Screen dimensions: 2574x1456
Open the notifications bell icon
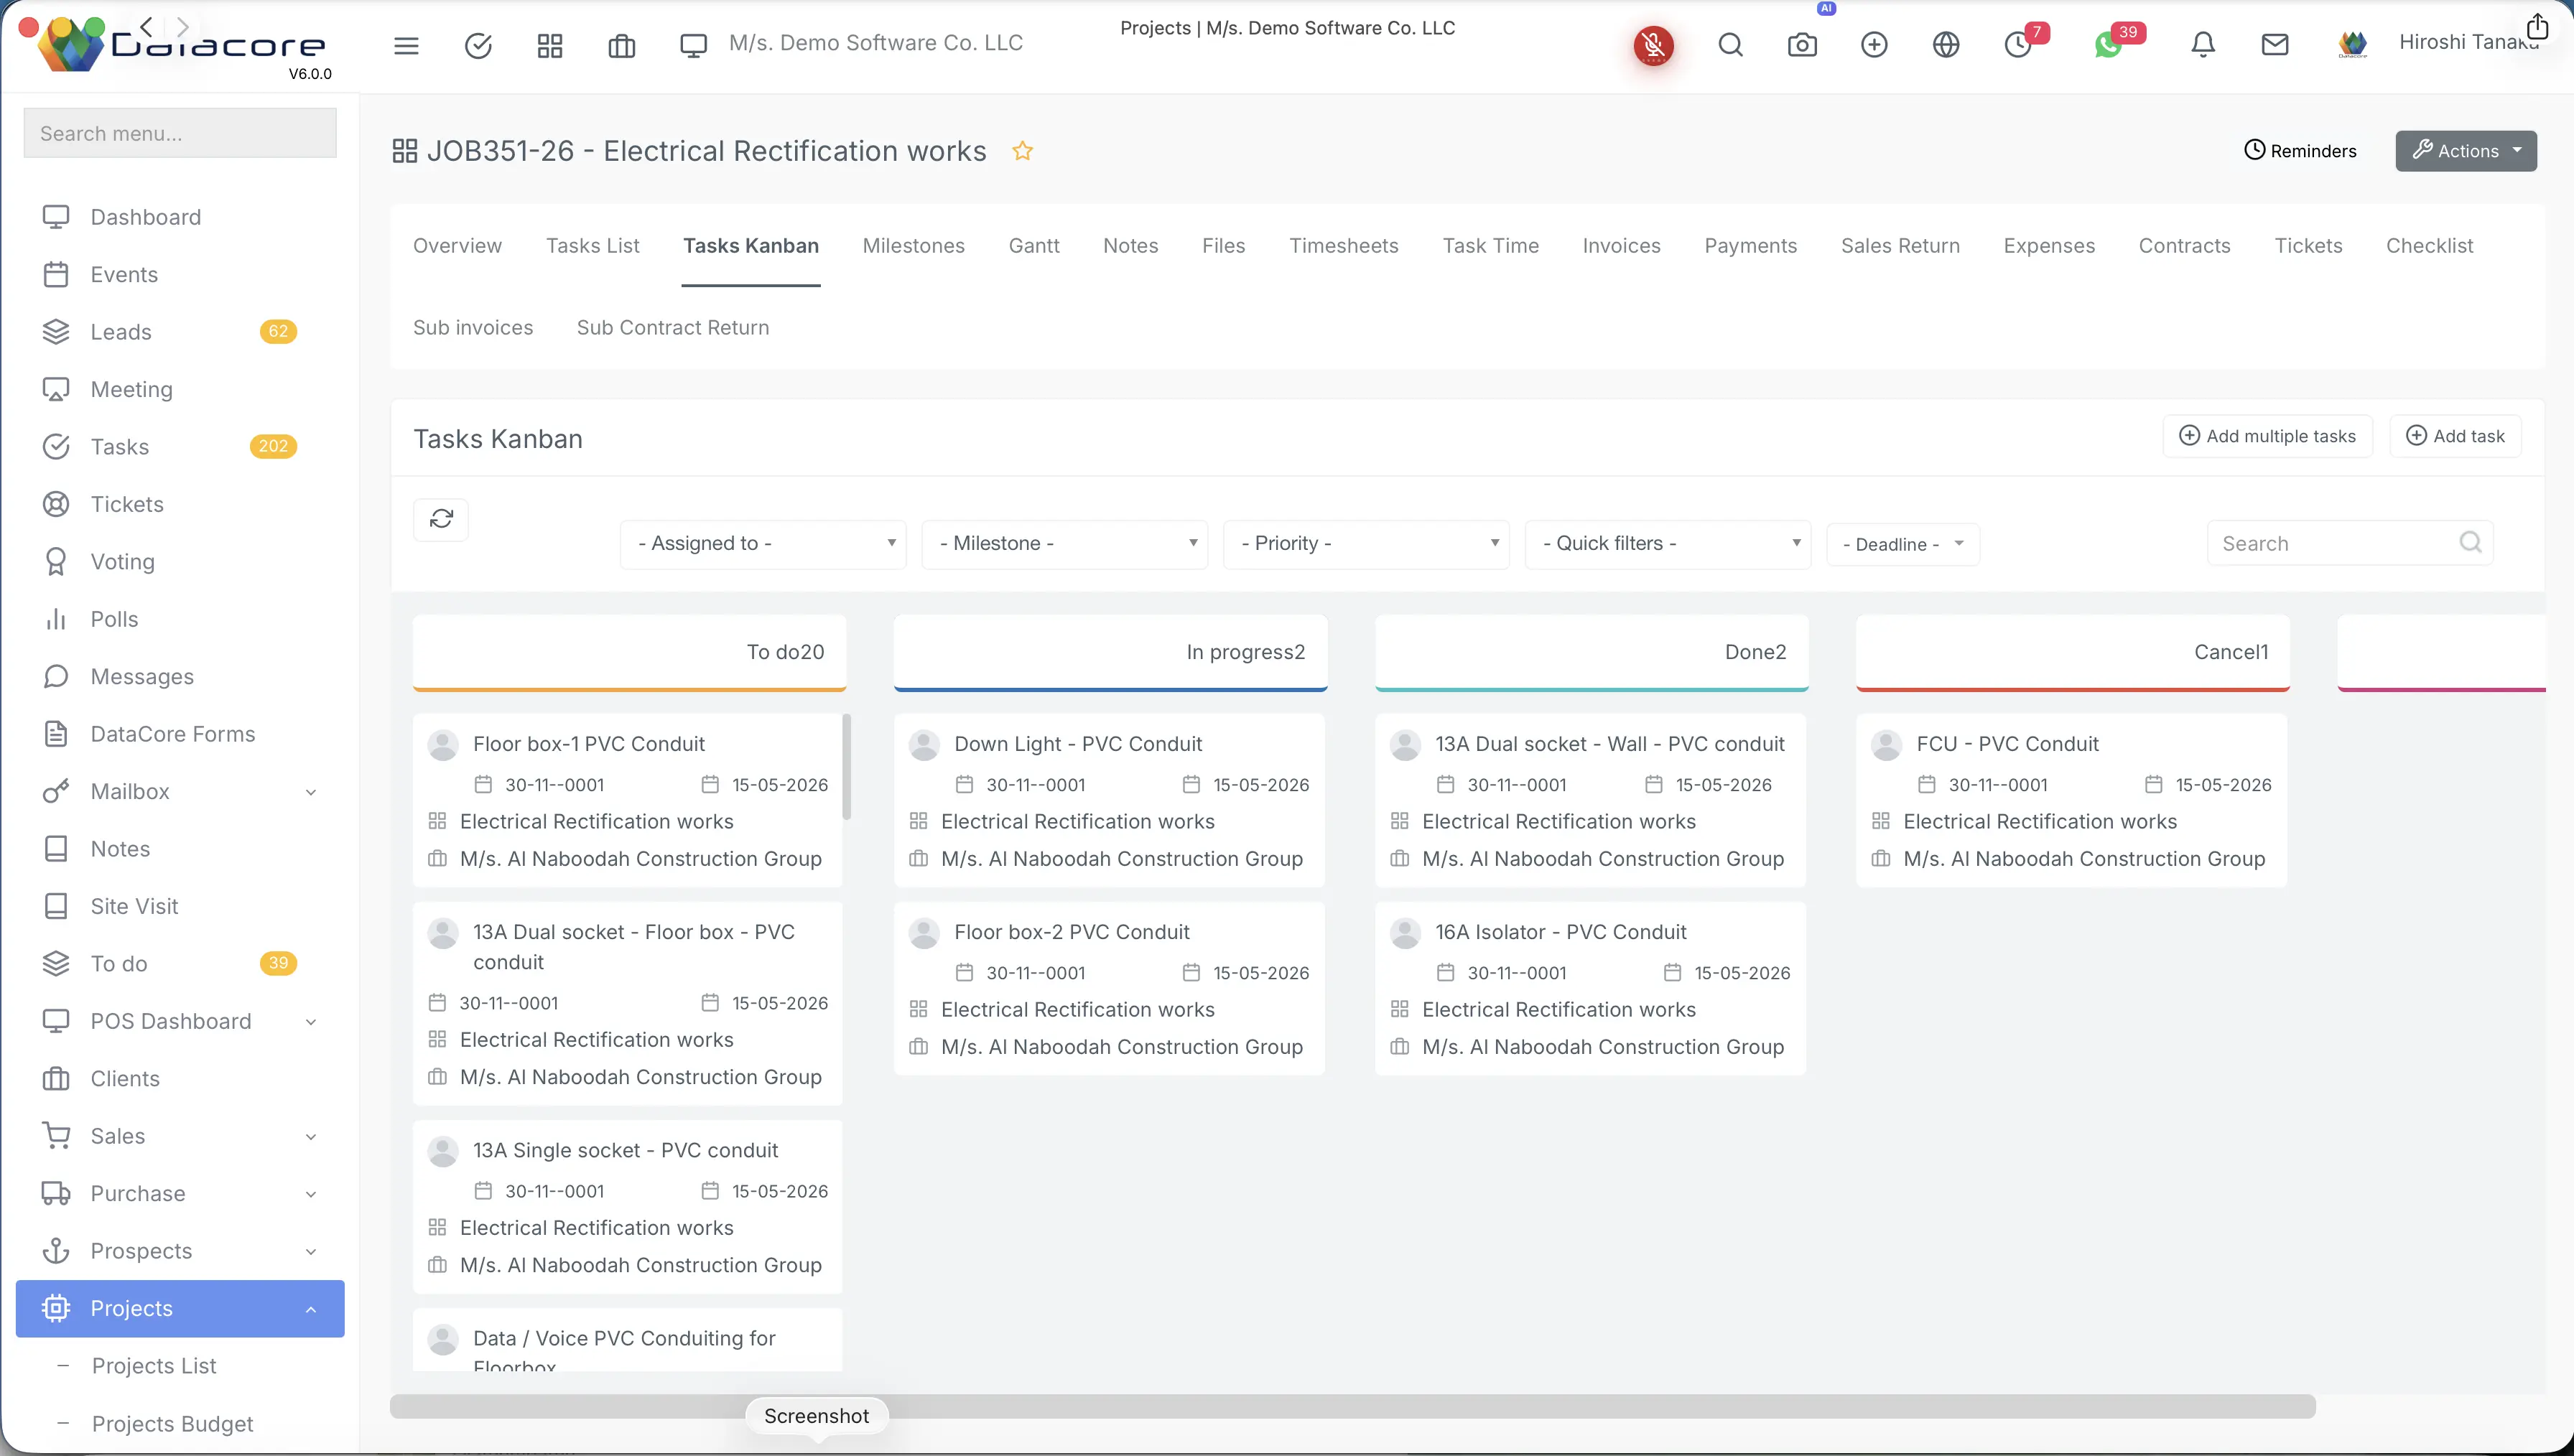pos(2203,45)
